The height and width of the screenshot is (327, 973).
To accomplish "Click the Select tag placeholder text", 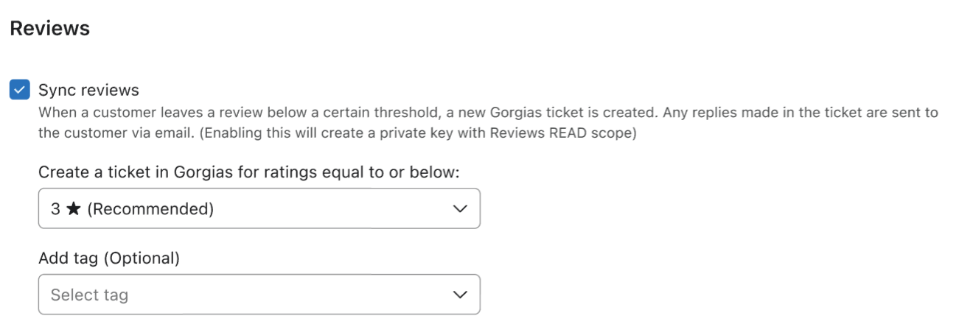I will [89, 295].
